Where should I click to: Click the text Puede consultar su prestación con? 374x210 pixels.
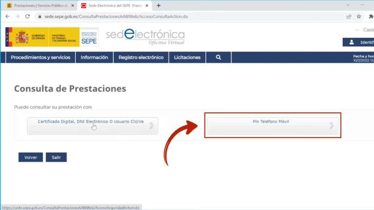[53, 107]
